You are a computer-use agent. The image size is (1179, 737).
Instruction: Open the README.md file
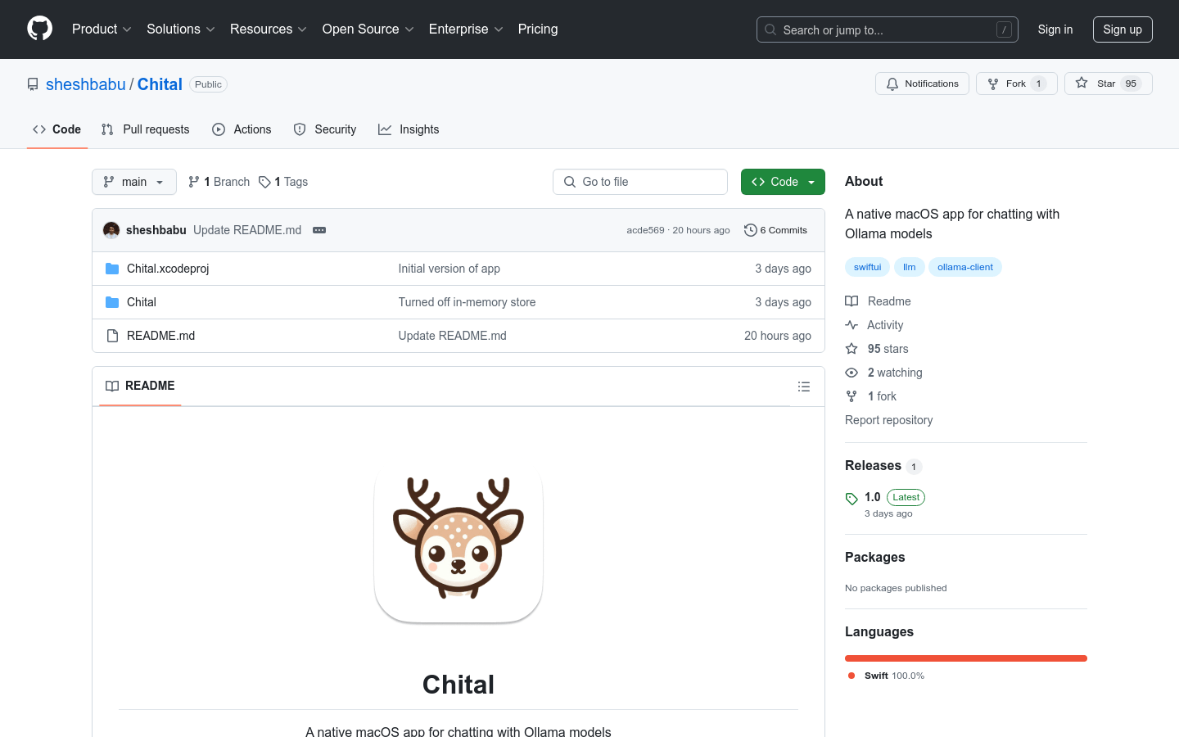pyautogui.click(x=160, y=336)
